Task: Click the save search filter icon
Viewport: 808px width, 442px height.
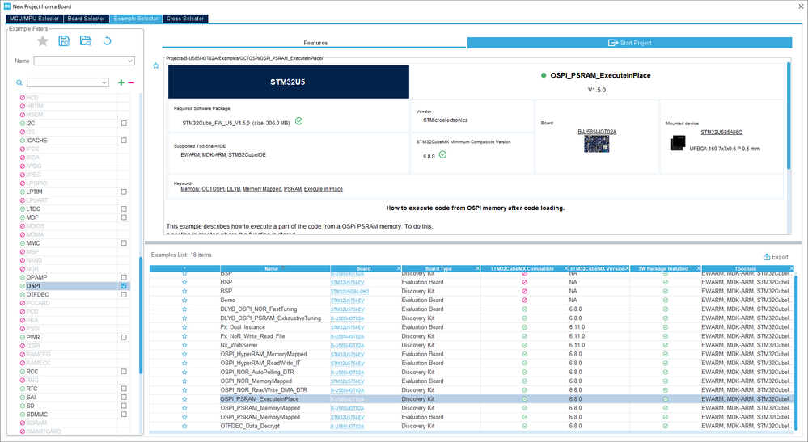Action: point(64,41)
